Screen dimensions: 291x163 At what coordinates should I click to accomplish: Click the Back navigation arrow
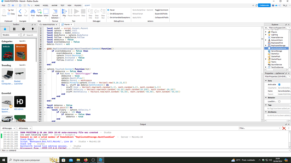[20, 12]
